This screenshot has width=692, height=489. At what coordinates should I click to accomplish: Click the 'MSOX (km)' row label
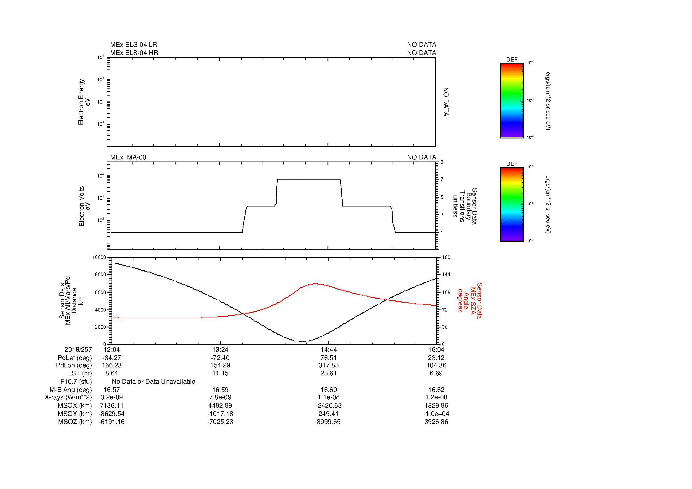pyautogui.click(x=75, y=406)
